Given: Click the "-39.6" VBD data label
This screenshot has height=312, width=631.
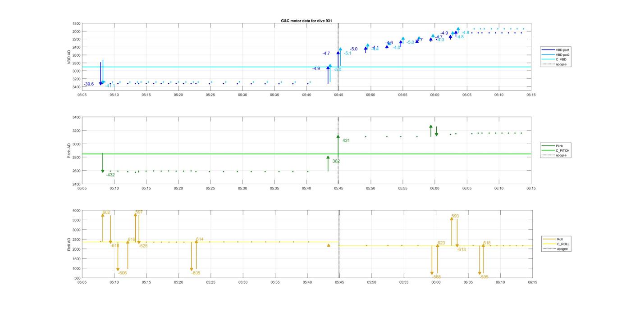Looking at the screenshot, I should coord(89,84).
